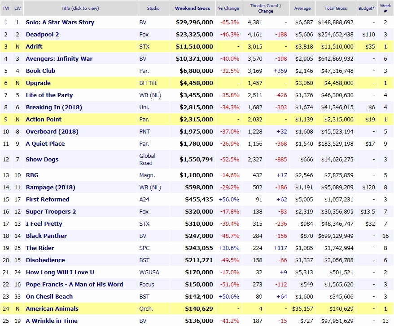Screen dimensions: 394x326
Task: Open A Quiet Place title
Action: [x=45, y=144]
